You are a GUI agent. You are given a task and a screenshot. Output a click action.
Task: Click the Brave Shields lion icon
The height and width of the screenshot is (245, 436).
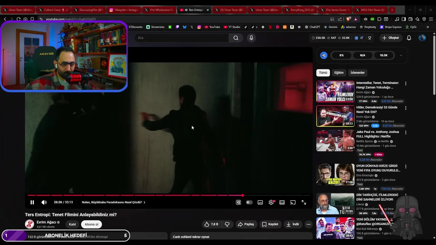click(x=348, y=19)
